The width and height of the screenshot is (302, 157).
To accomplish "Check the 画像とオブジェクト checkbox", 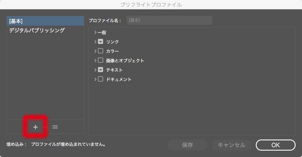I will [101, 60].
